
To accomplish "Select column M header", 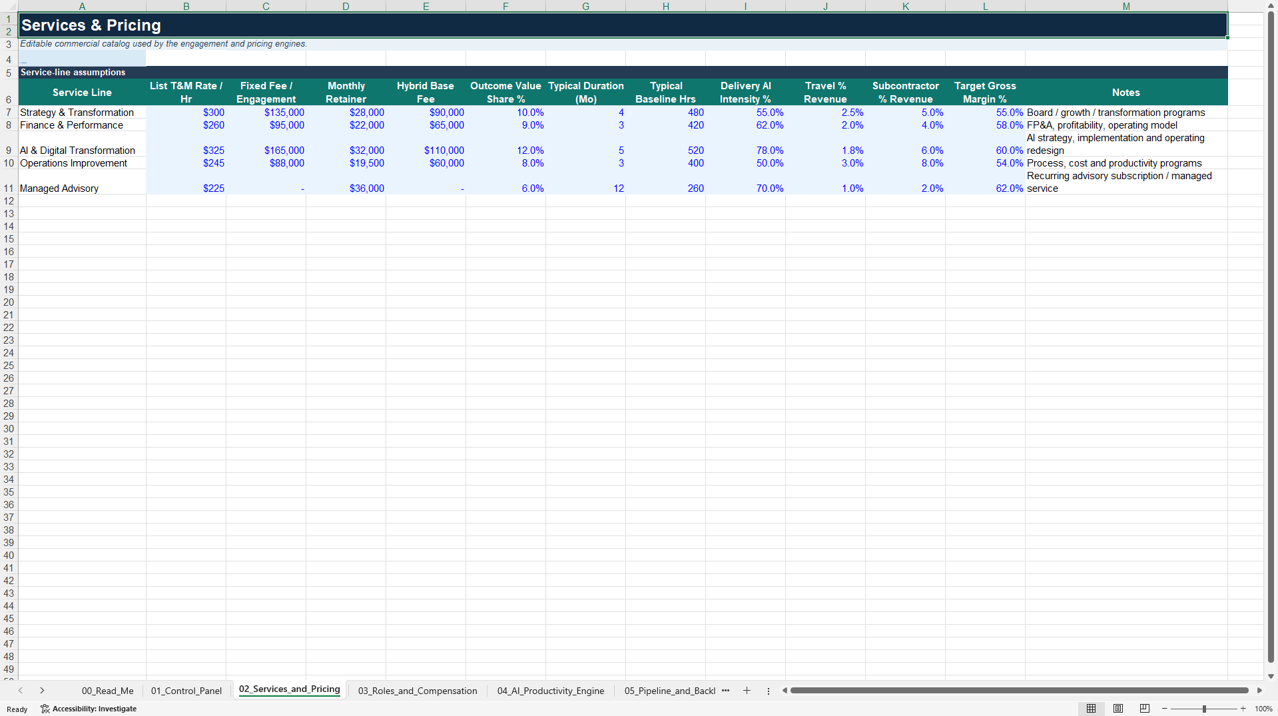I will click(1125, 6).
